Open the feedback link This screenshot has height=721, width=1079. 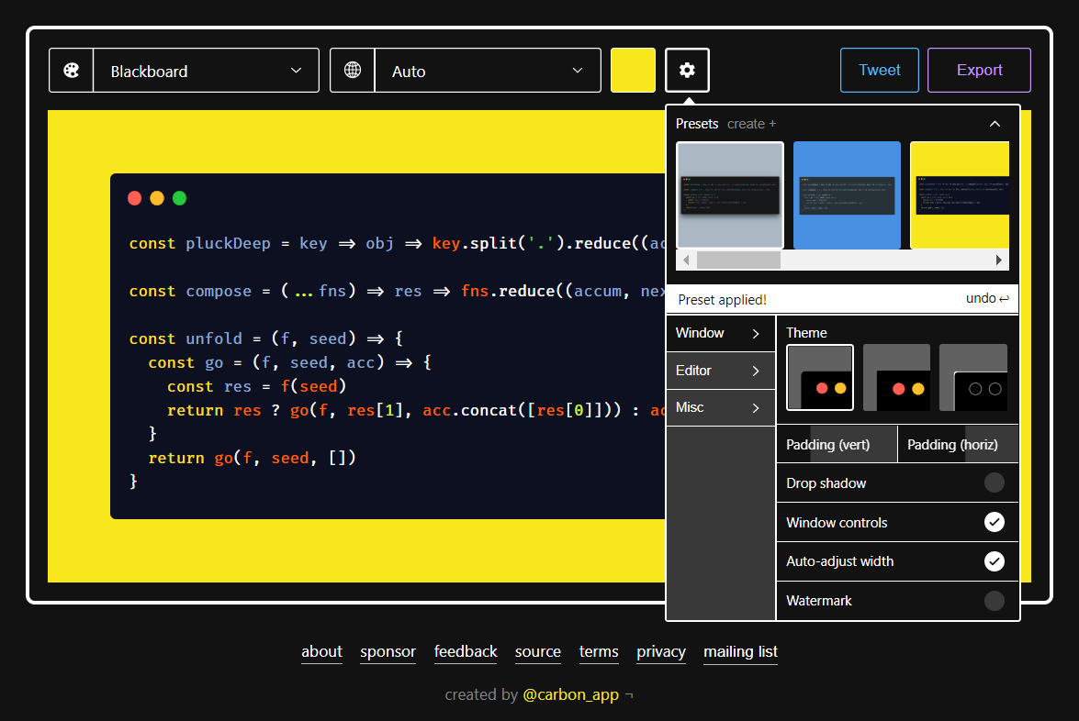pos(466,651)
